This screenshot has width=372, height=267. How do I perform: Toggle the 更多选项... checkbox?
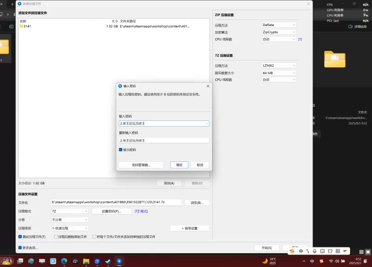tap(20, 248)
